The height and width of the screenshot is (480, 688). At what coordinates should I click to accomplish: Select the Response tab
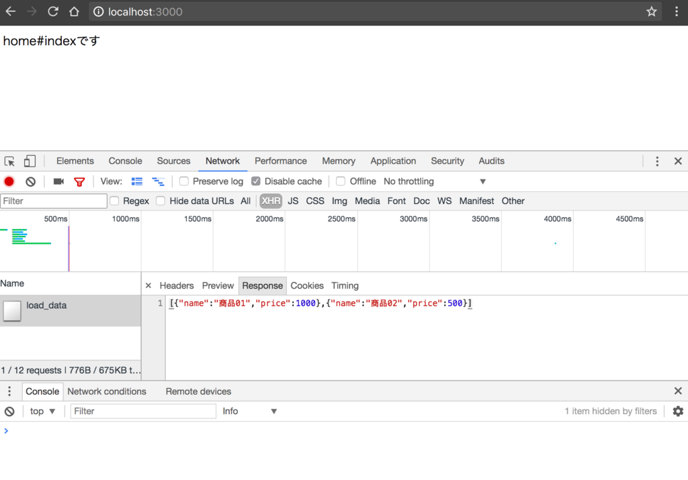pyautogui.click(x=263, y=286)
